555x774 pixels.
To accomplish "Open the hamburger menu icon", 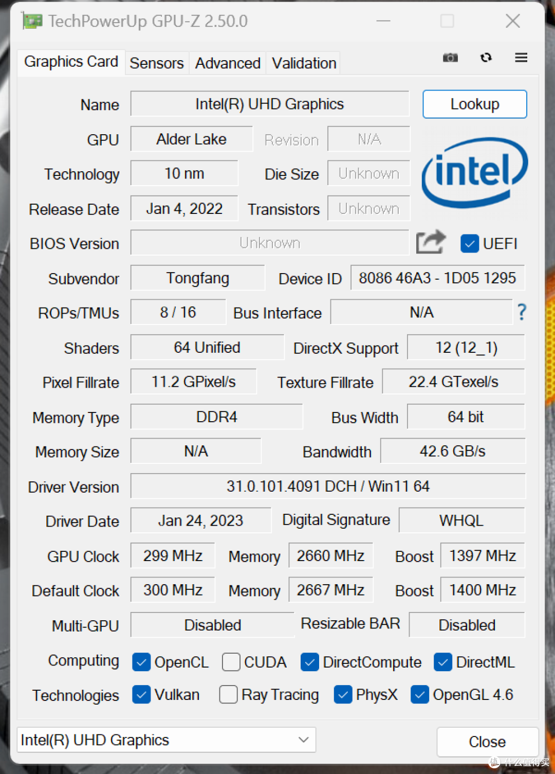I will click(x=521, y=58).
